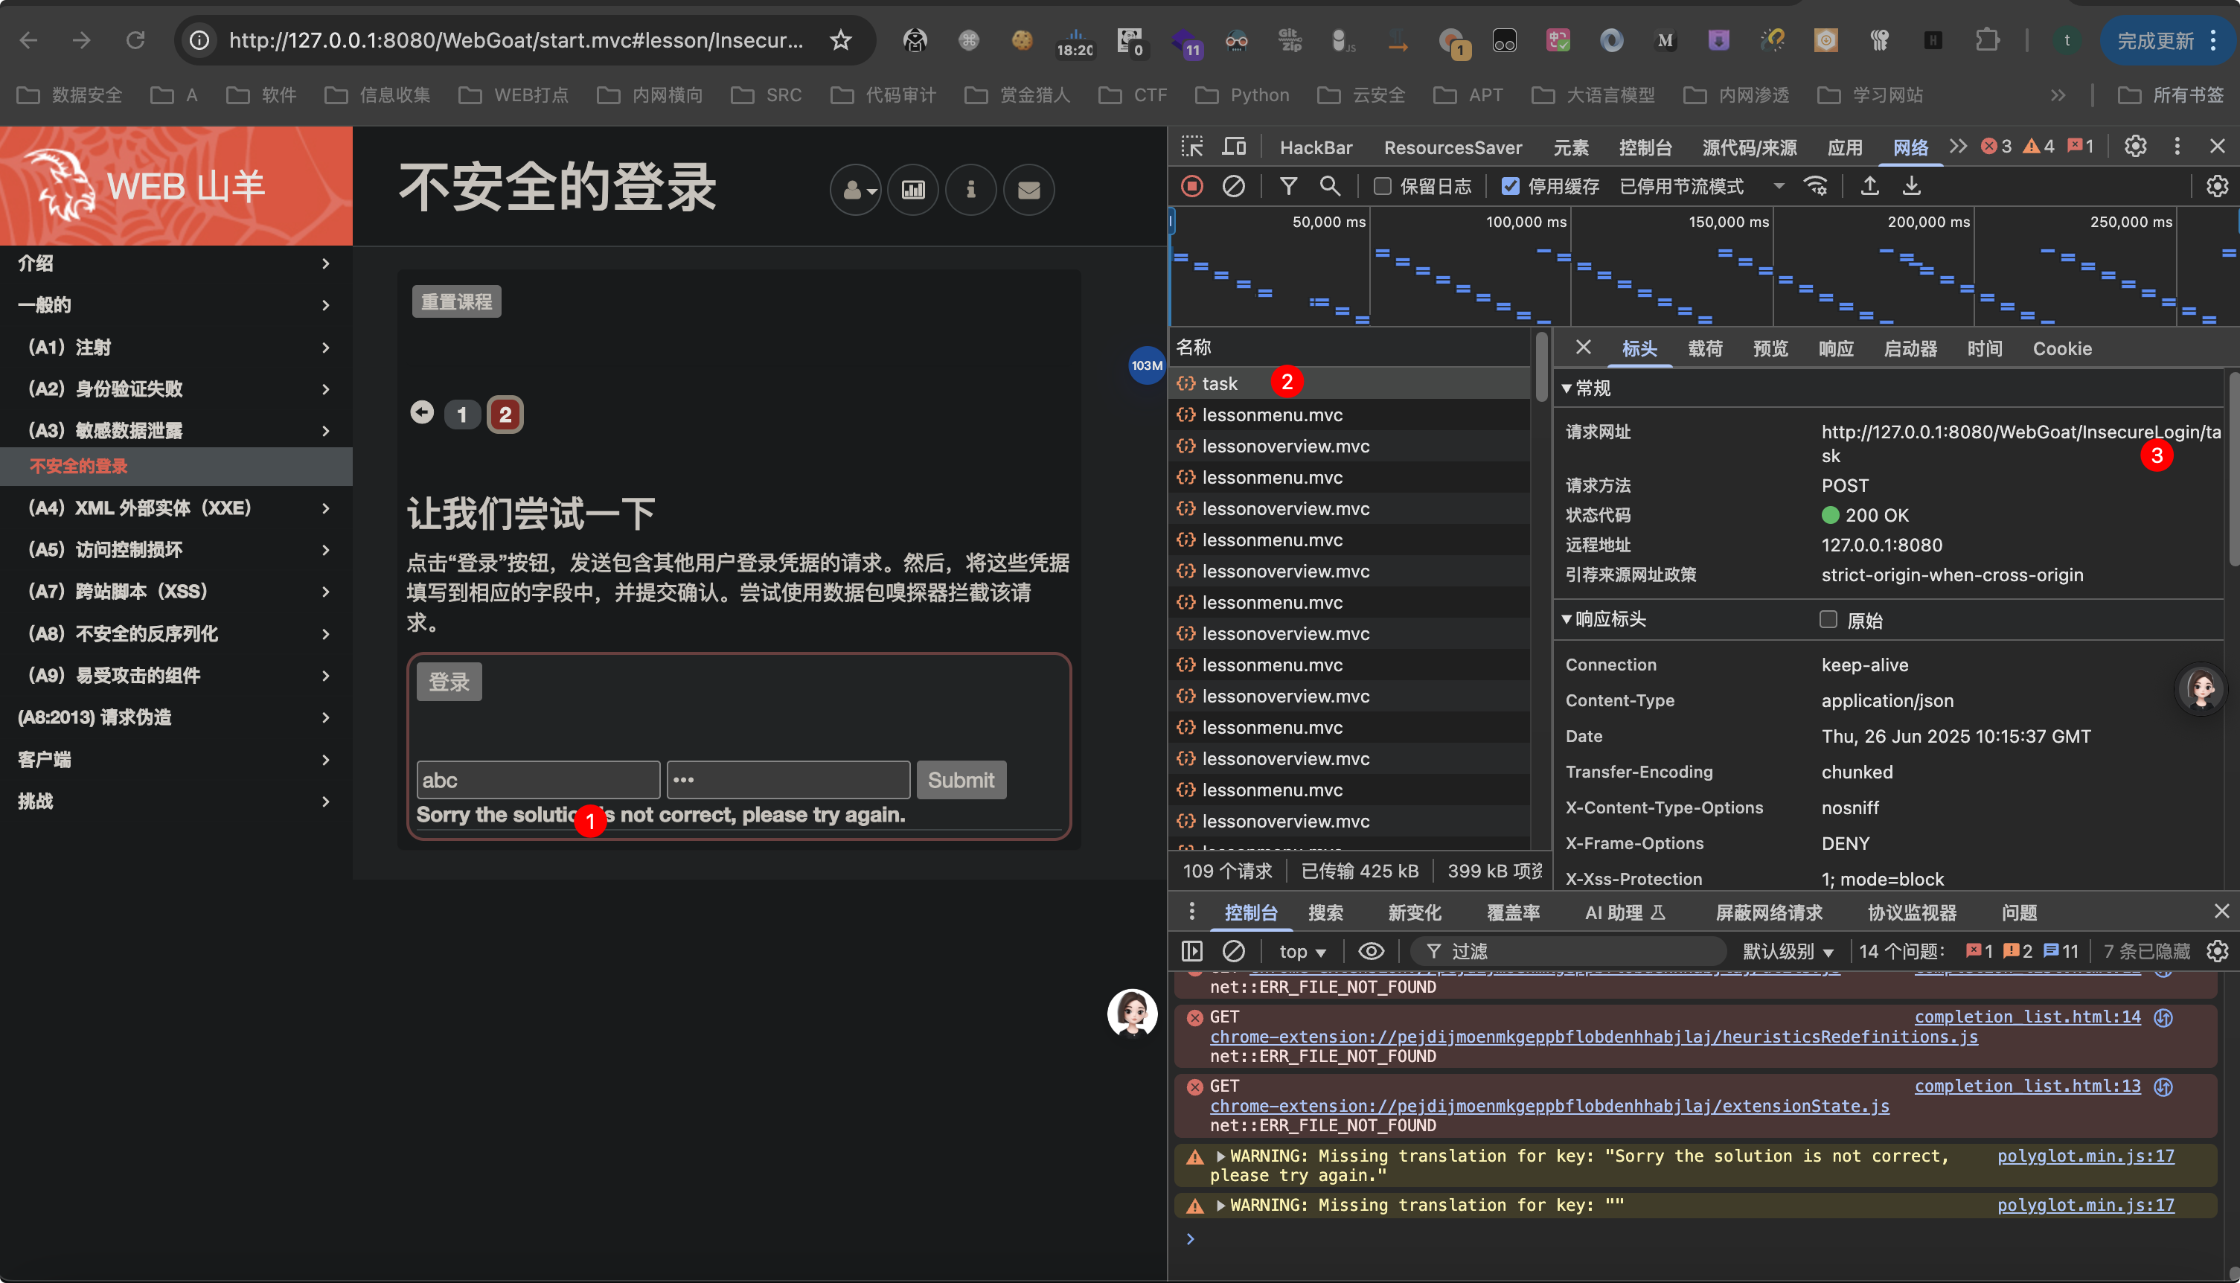Open the 元素 DevTools panel
This screenshot has width=2240, height=1283.
(1571, 147)
